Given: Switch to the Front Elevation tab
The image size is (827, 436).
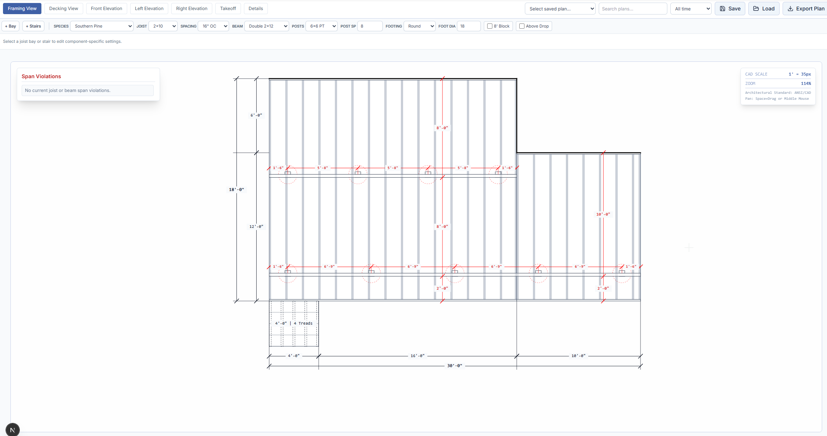Looking at the screenshot, I should (107, 8).
